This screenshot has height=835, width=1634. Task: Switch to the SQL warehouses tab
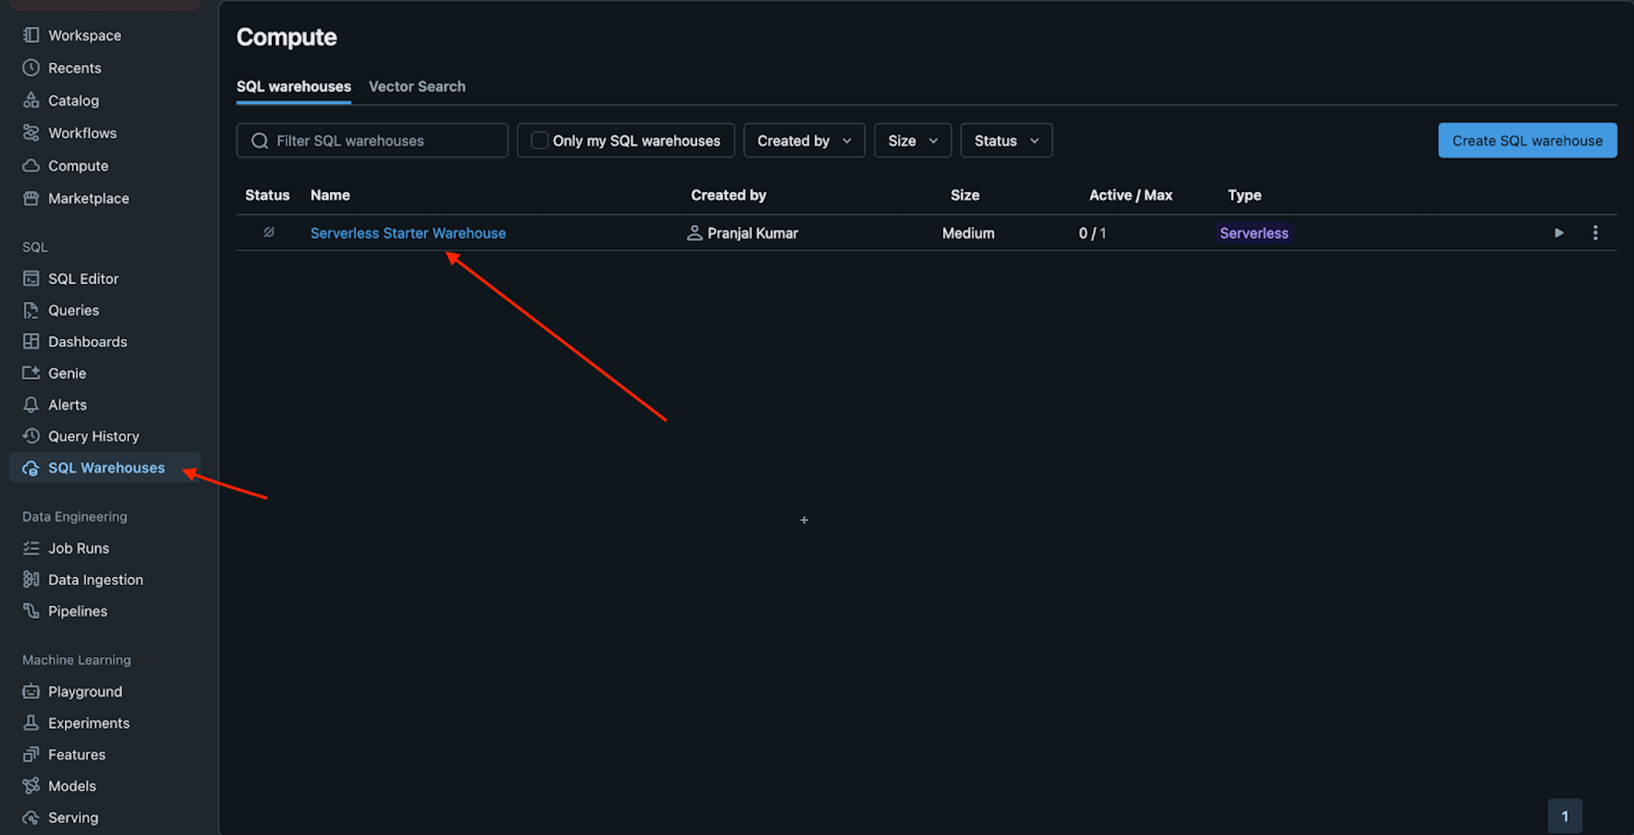(294, 86)
